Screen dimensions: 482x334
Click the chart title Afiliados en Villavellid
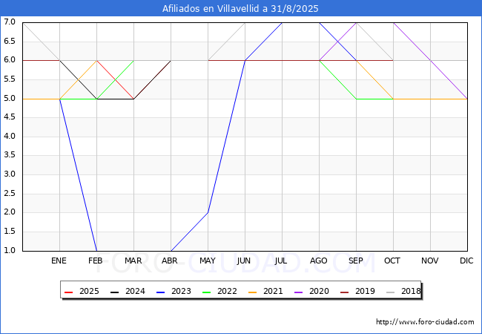241,9
